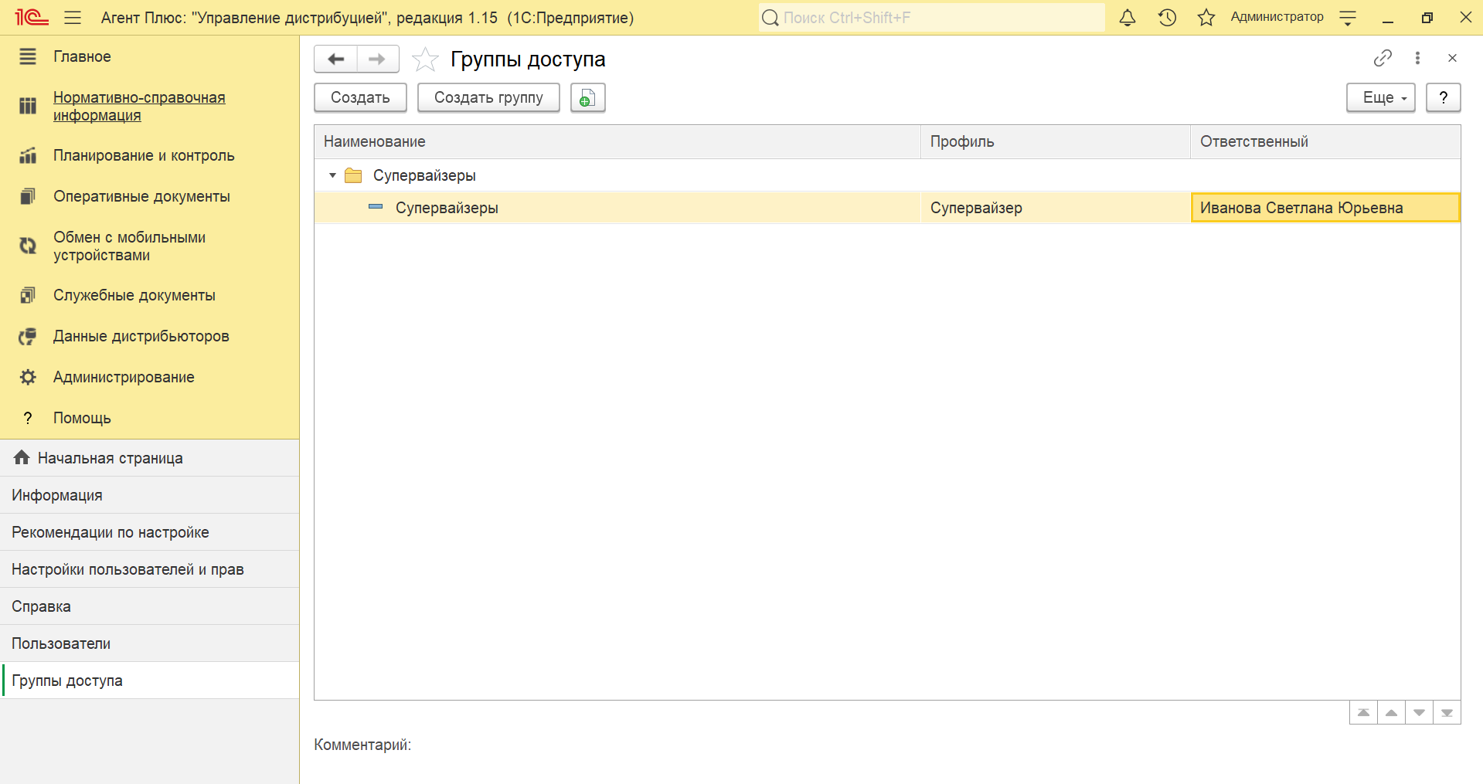The image size is (1483, 784).
Task: Sort by the Профиль column header
Action: tap(1055, 141)
